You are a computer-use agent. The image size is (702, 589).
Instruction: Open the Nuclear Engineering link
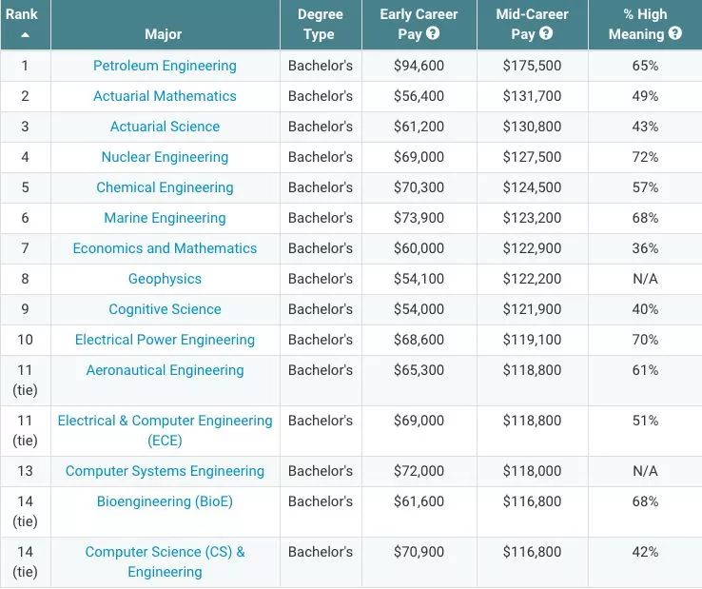165,157
